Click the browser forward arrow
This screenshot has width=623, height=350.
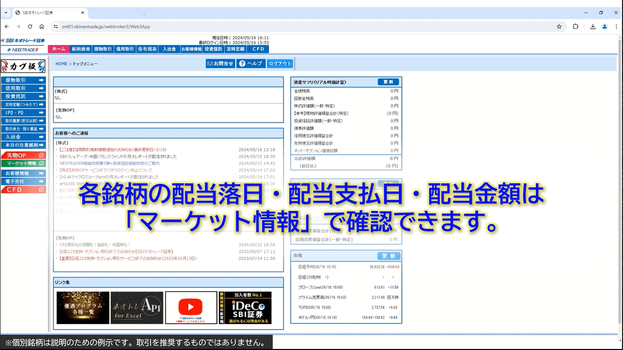[18, 26]
